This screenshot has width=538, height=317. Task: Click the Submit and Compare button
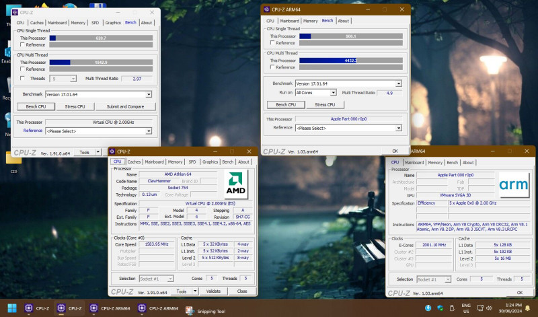click(125, 106)
